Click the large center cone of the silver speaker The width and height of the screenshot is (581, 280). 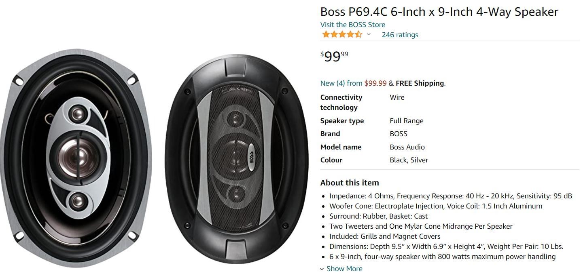pyautogui.click(x=76, y=157)
